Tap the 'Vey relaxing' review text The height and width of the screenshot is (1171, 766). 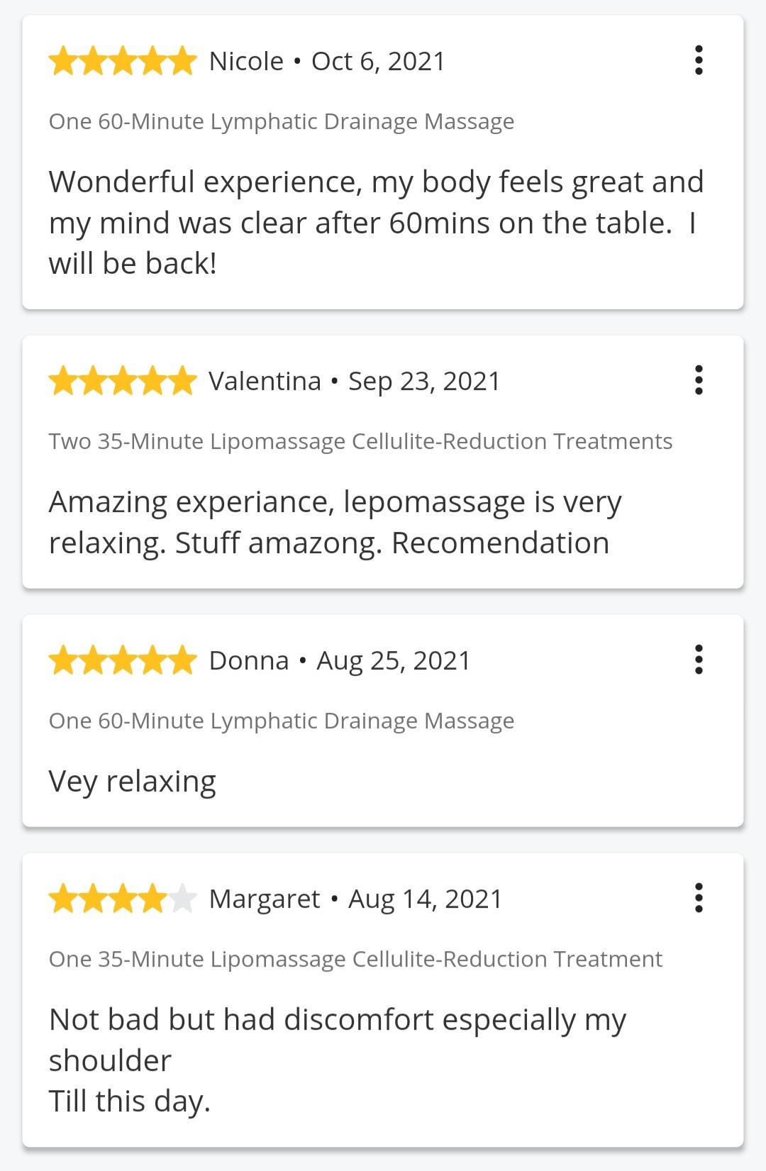(132, 782)
